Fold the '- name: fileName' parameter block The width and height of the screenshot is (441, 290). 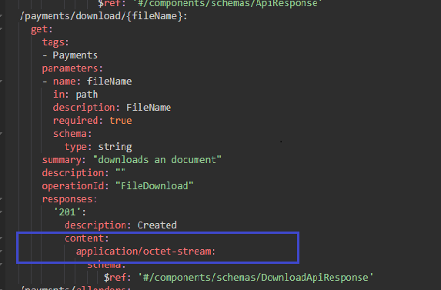[1, 82]
